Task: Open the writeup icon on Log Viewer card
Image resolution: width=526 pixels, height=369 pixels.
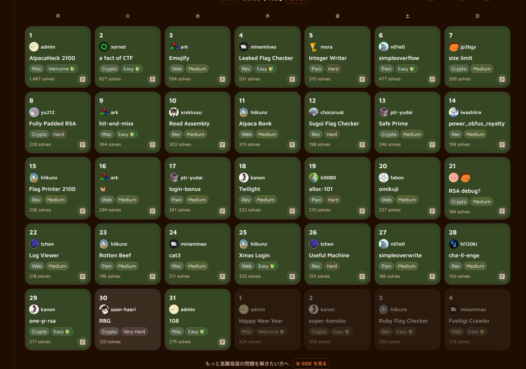Action: tap(82, 277)
